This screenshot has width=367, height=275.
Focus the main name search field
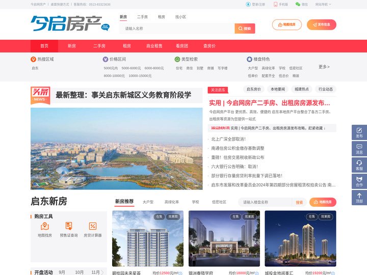[x=177, y=29]
